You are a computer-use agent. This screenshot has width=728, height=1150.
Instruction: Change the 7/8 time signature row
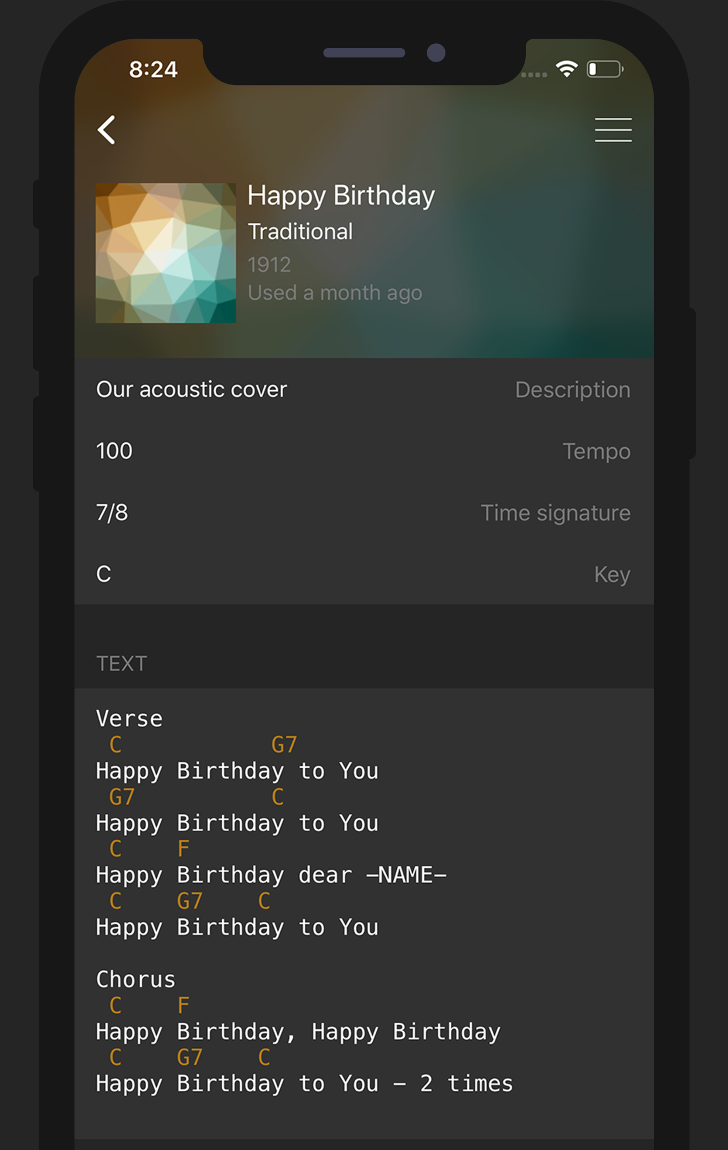click(x=364, y=513)
